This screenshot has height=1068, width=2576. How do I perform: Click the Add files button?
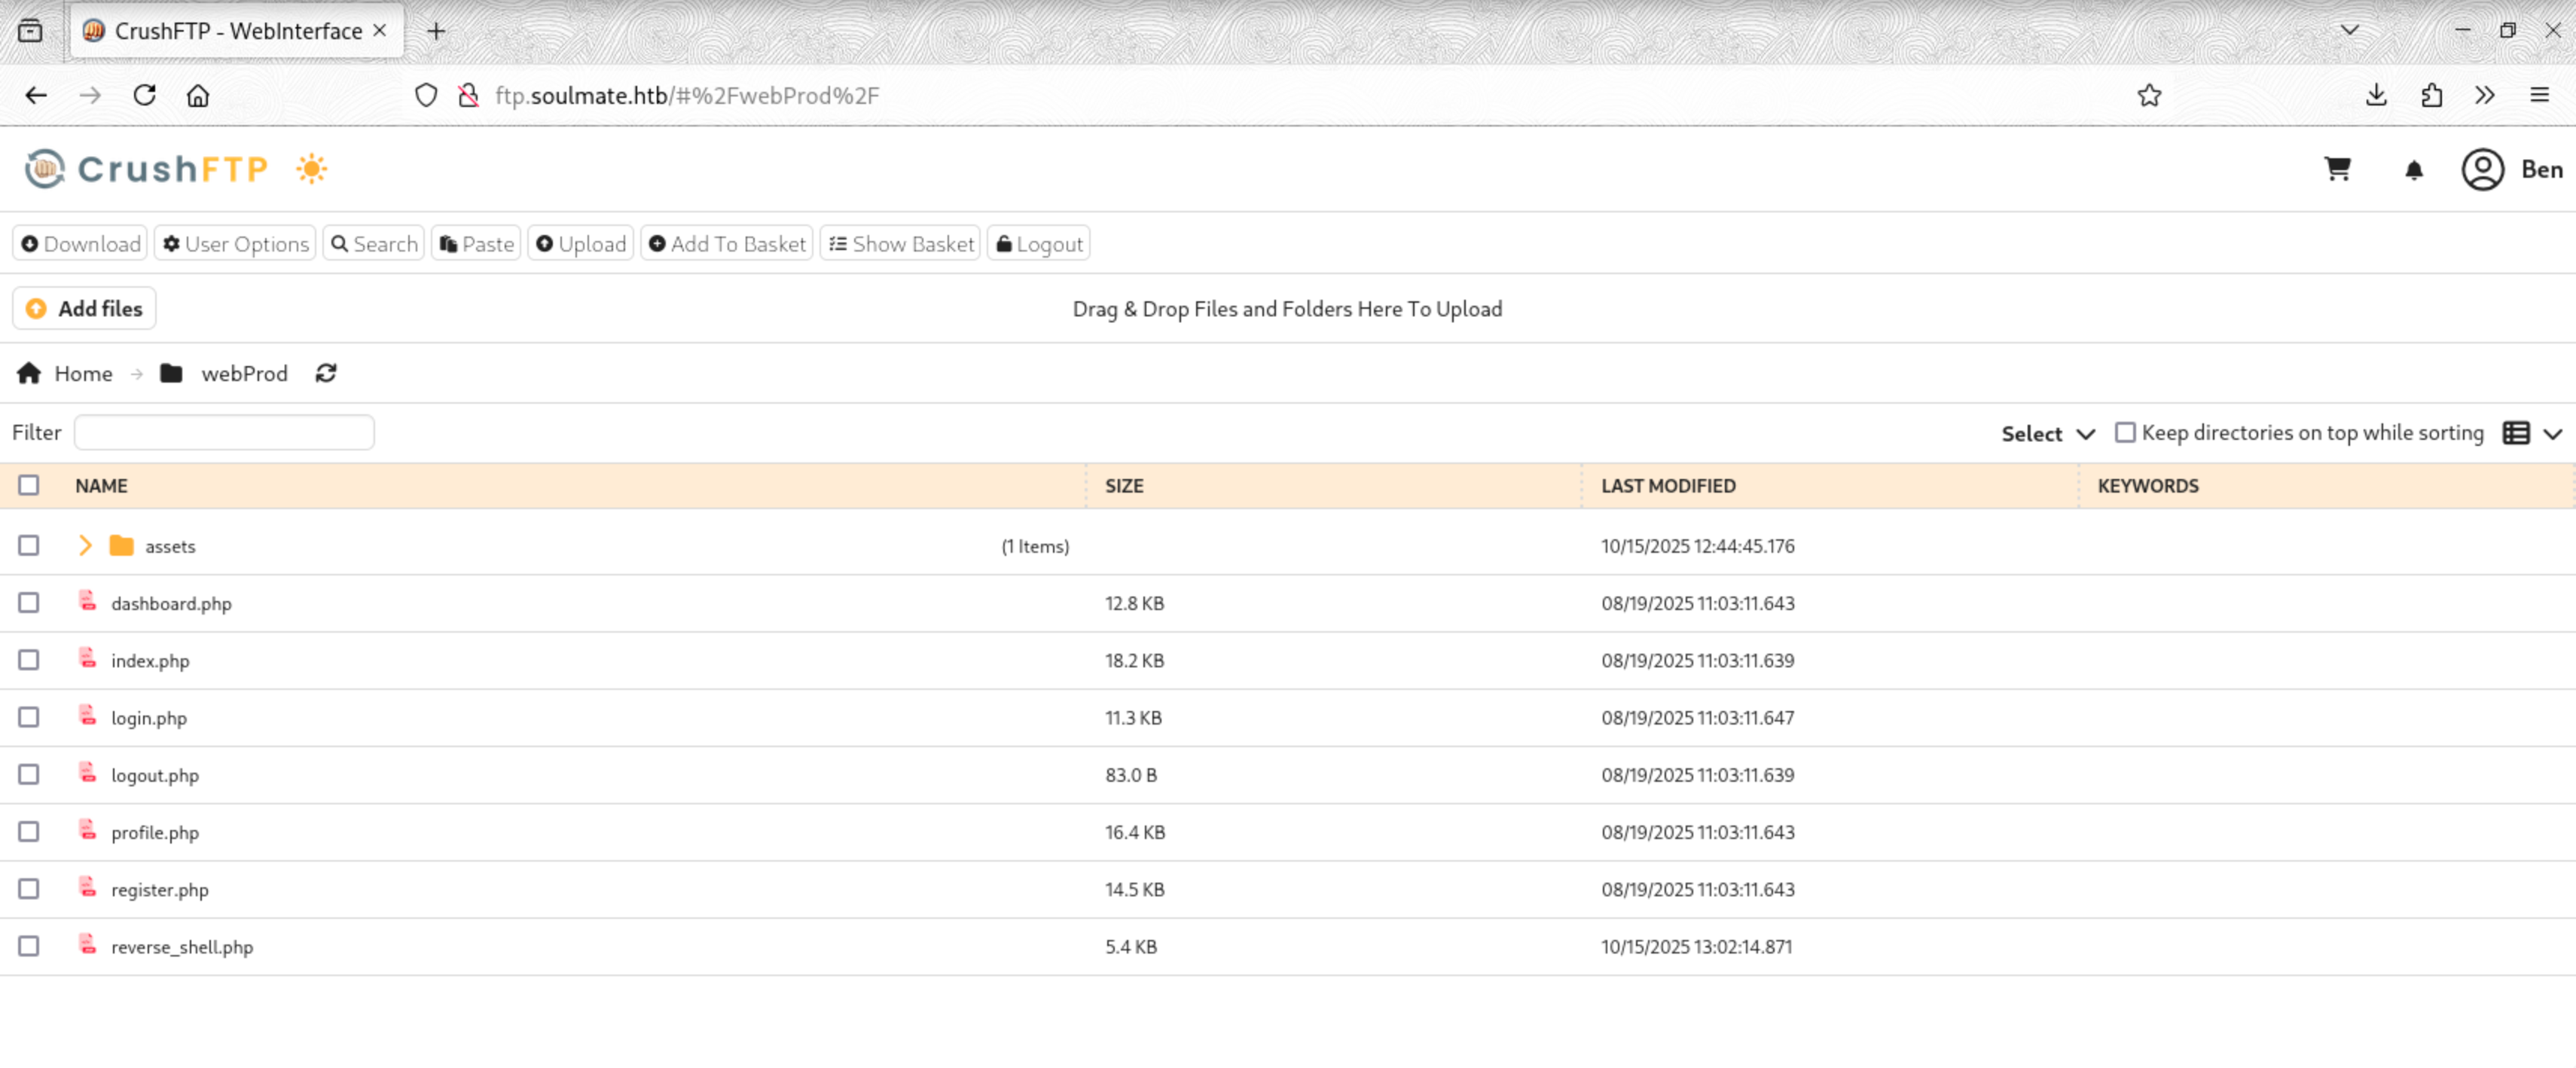(84, 308)
